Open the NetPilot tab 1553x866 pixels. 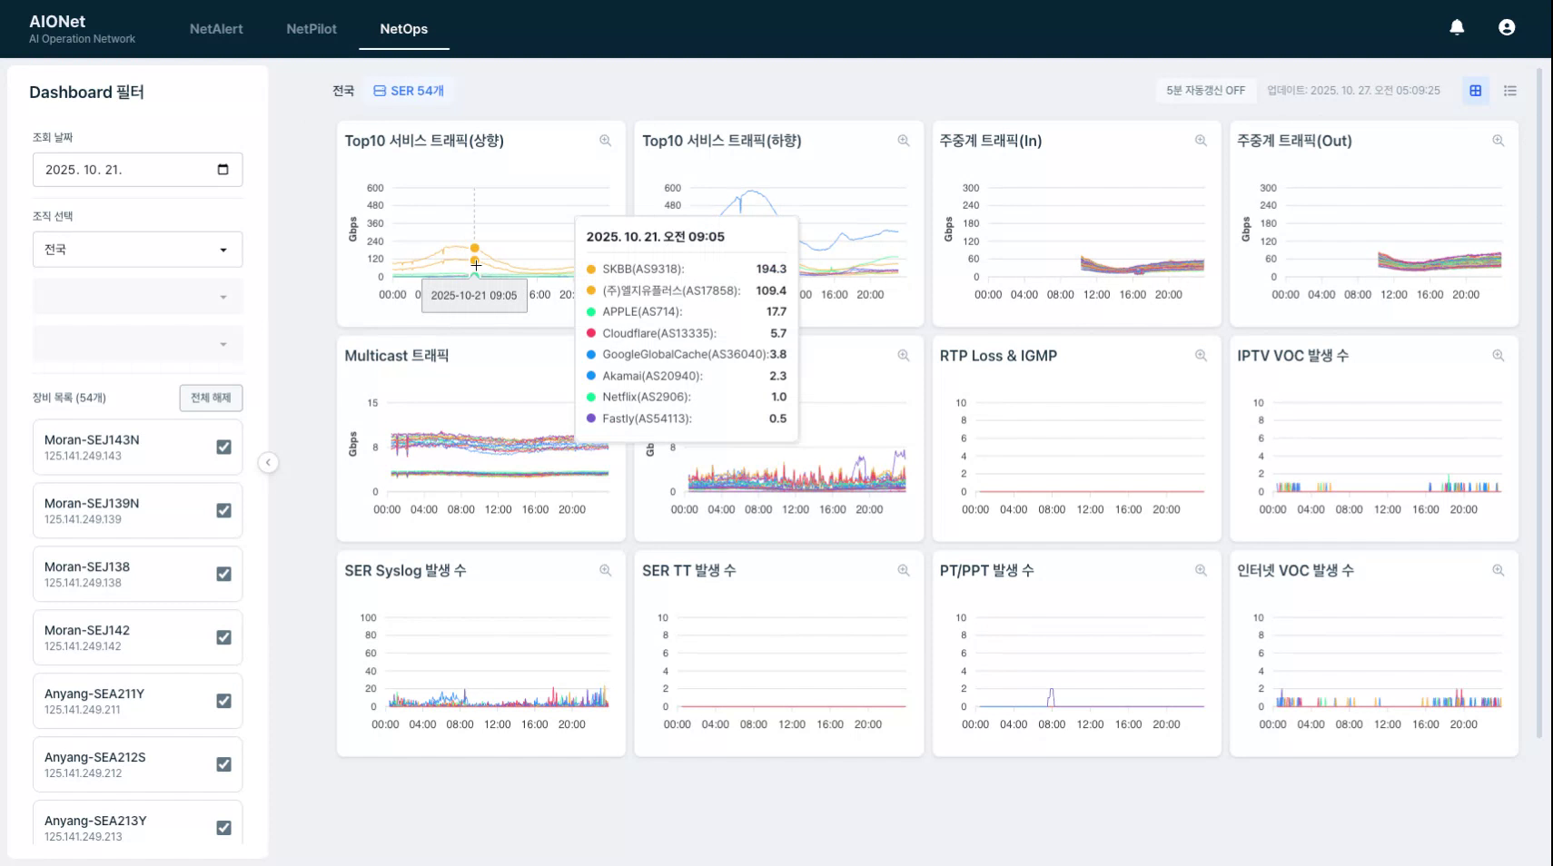pos(312,29)
